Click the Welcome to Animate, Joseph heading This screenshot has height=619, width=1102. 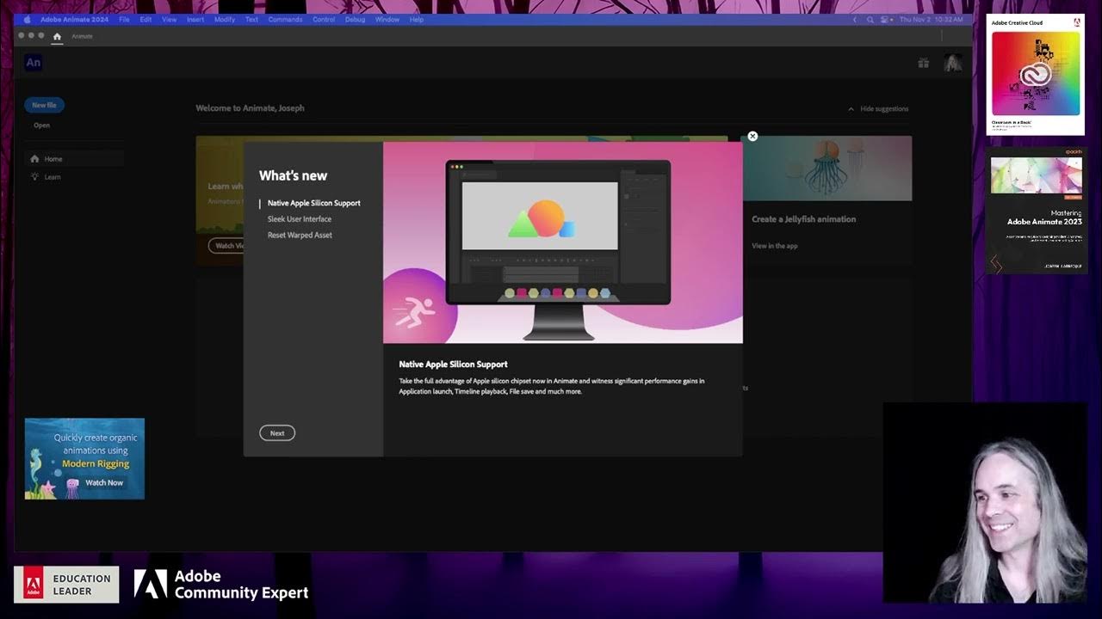tap(250, 108)
